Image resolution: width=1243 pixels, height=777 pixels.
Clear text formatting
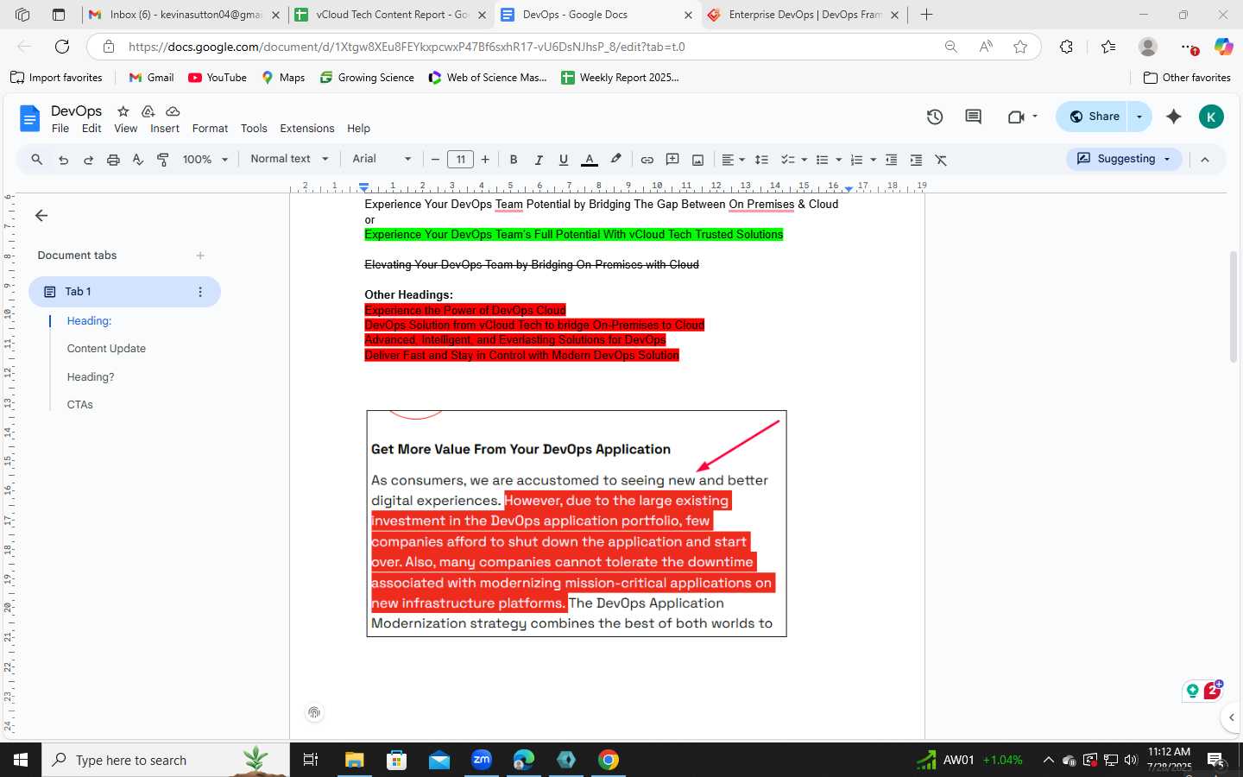[x=941, y=160]
